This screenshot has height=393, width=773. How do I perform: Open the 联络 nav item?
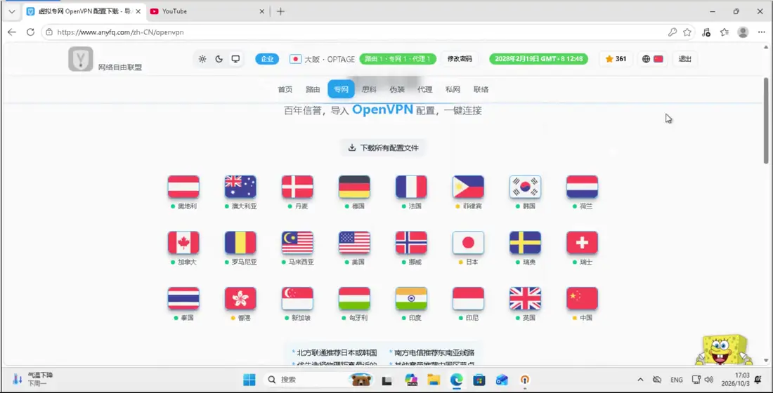[481, 90]
